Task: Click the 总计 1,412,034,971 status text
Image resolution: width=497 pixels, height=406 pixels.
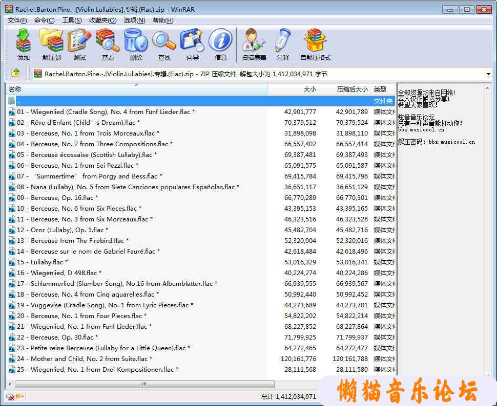Action: point(288,396)
